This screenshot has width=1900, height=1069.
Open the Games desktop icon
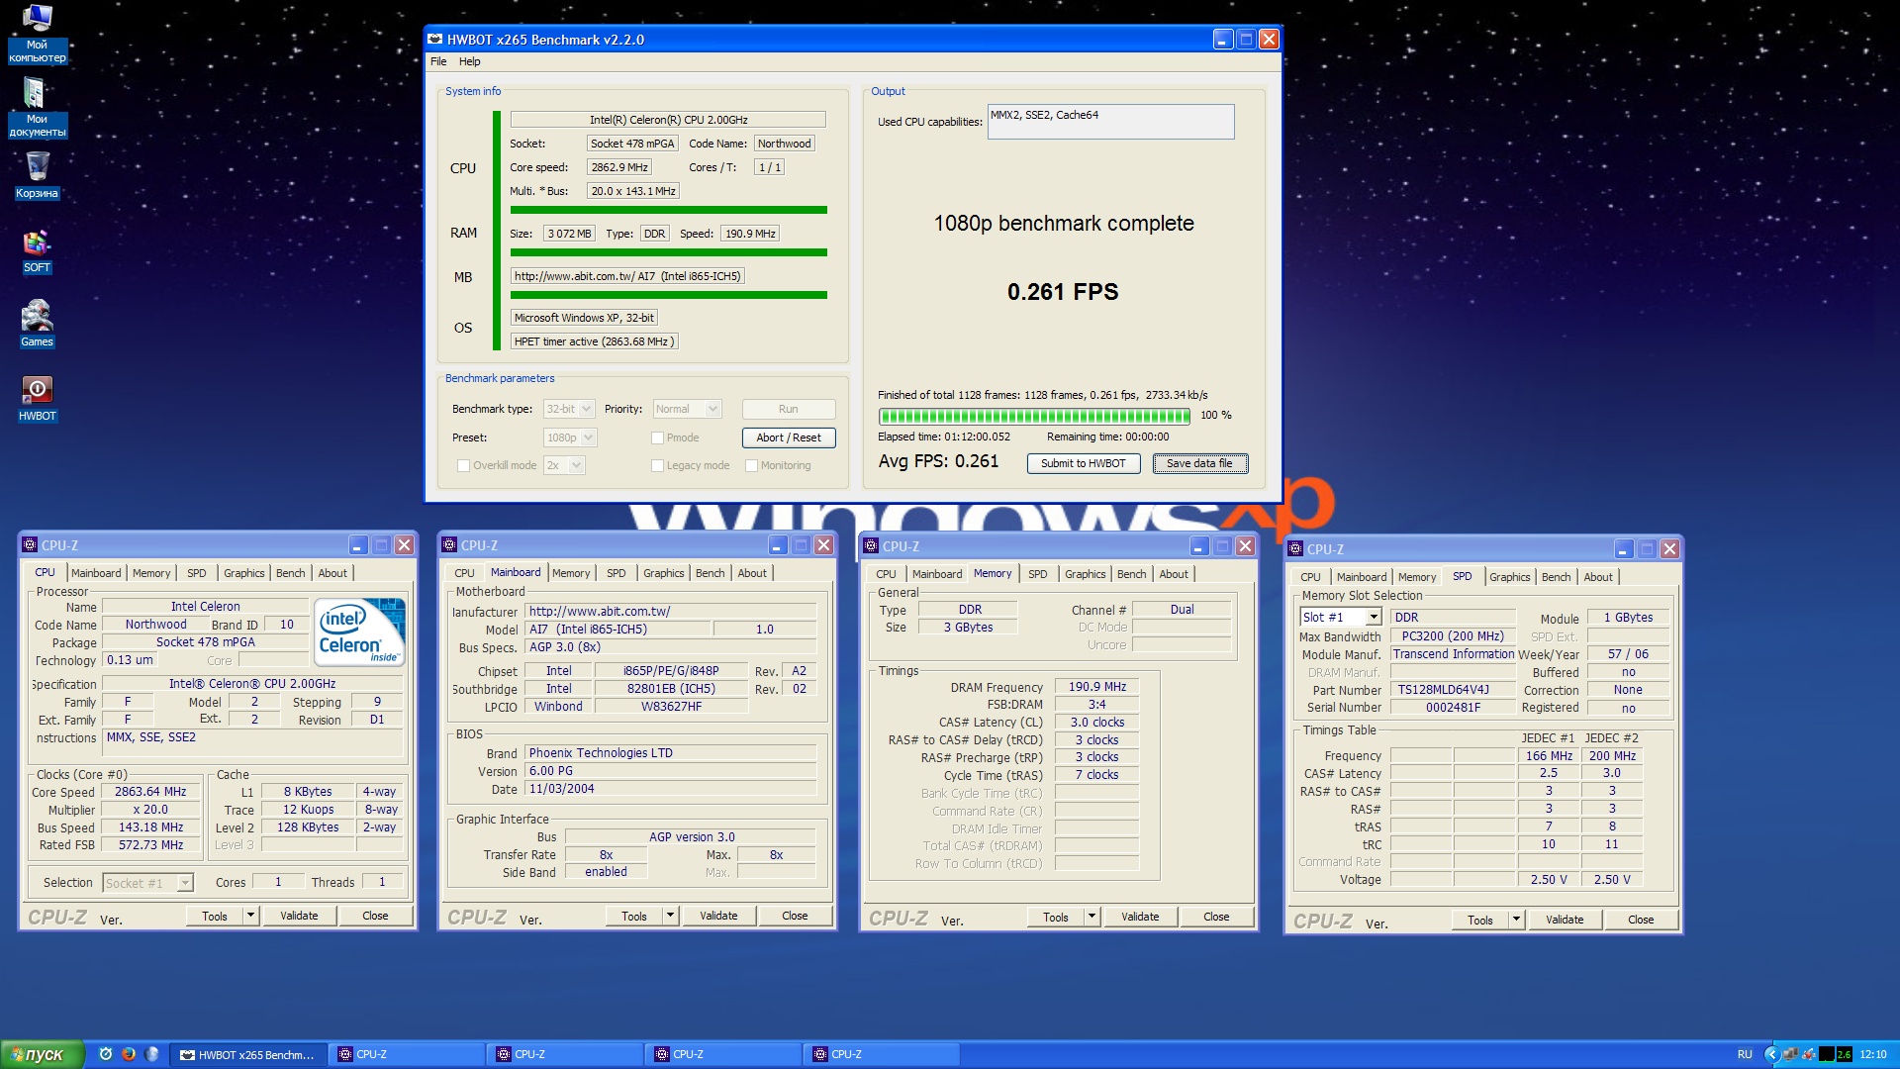coord(37,325)
